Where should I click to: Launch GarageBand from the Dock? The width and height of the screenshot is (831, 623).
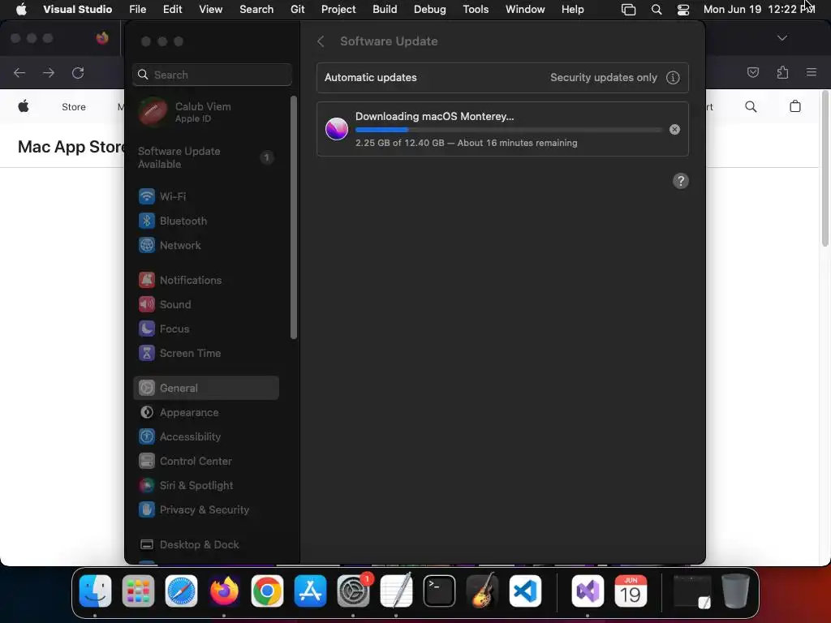pyautogui.click(x=482, y=591)
